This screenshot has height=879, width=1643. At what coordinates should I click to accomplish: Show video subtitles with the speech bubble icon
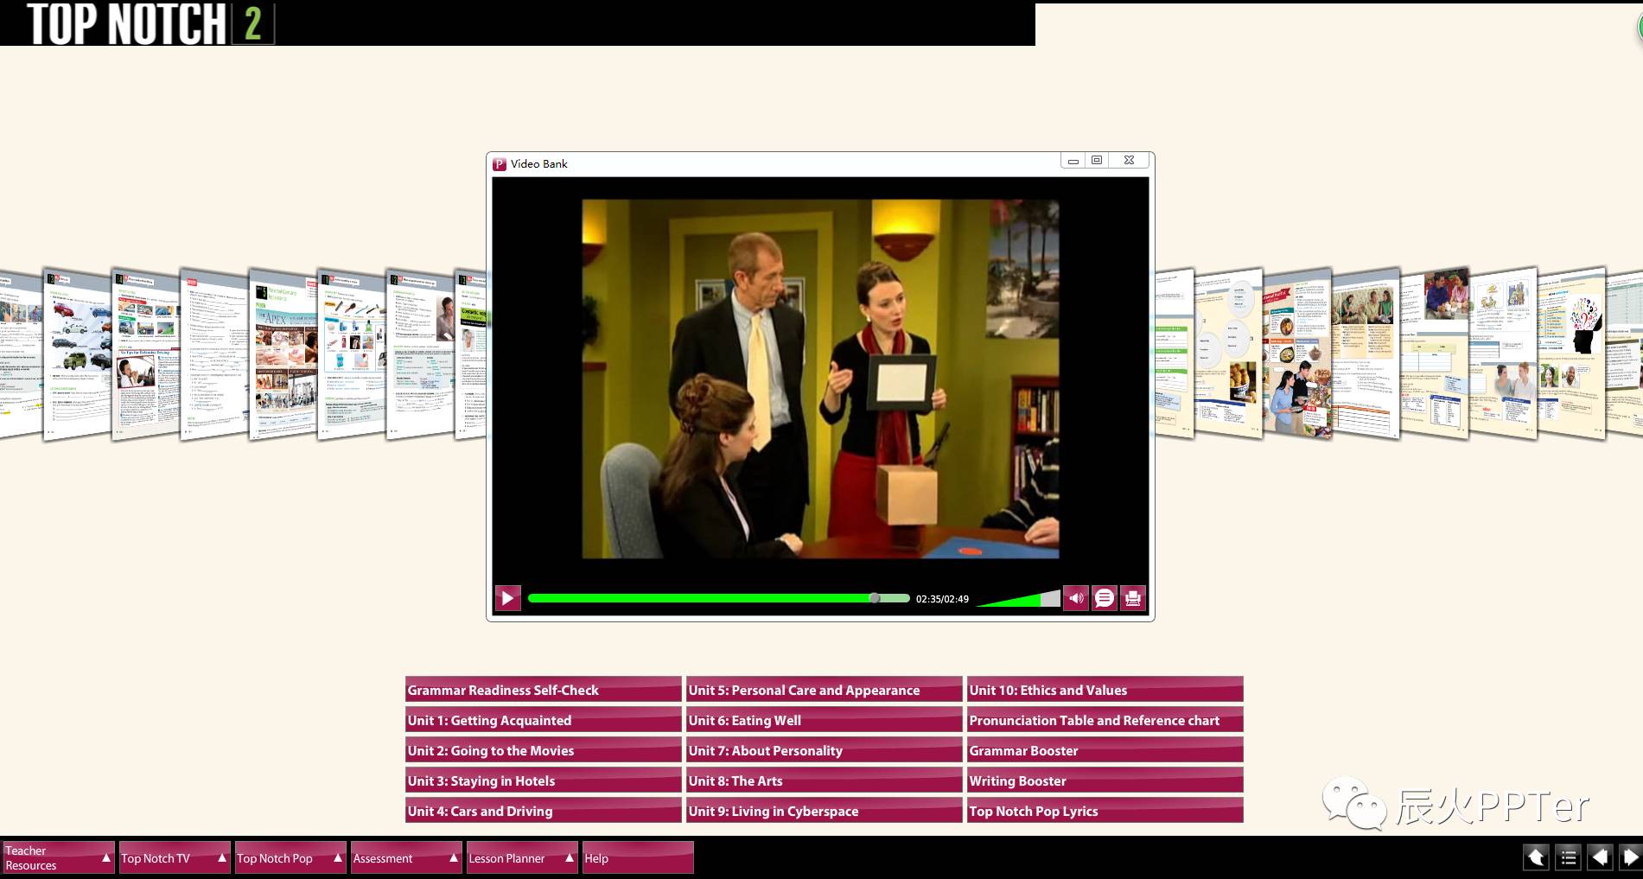click(1105, 598)
